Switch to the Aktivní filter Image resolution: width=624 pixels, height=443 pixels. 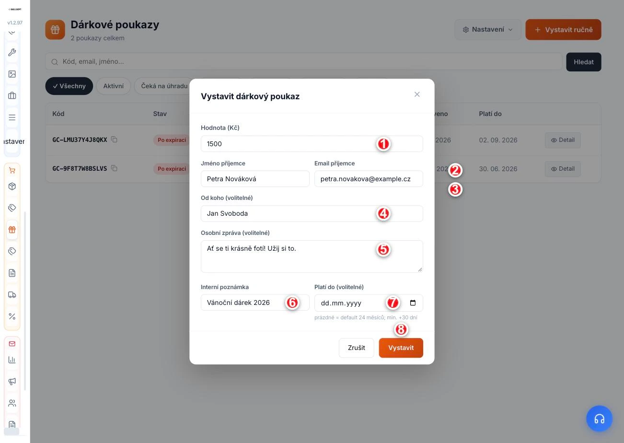(x=114, y=86)
